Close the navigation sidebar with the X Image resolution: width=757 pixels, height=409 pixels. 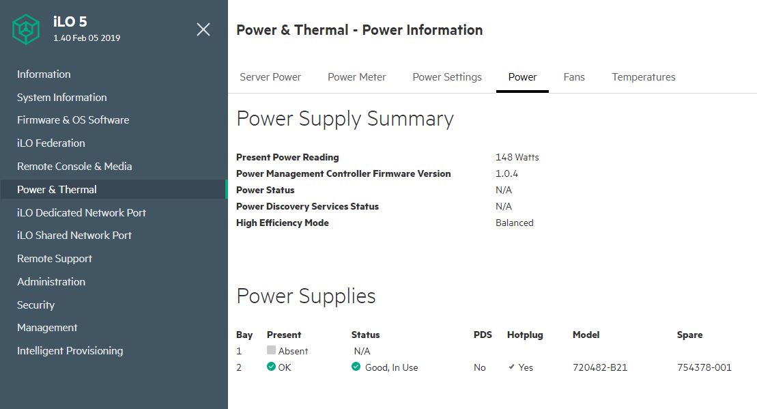(x=203, y=29)
